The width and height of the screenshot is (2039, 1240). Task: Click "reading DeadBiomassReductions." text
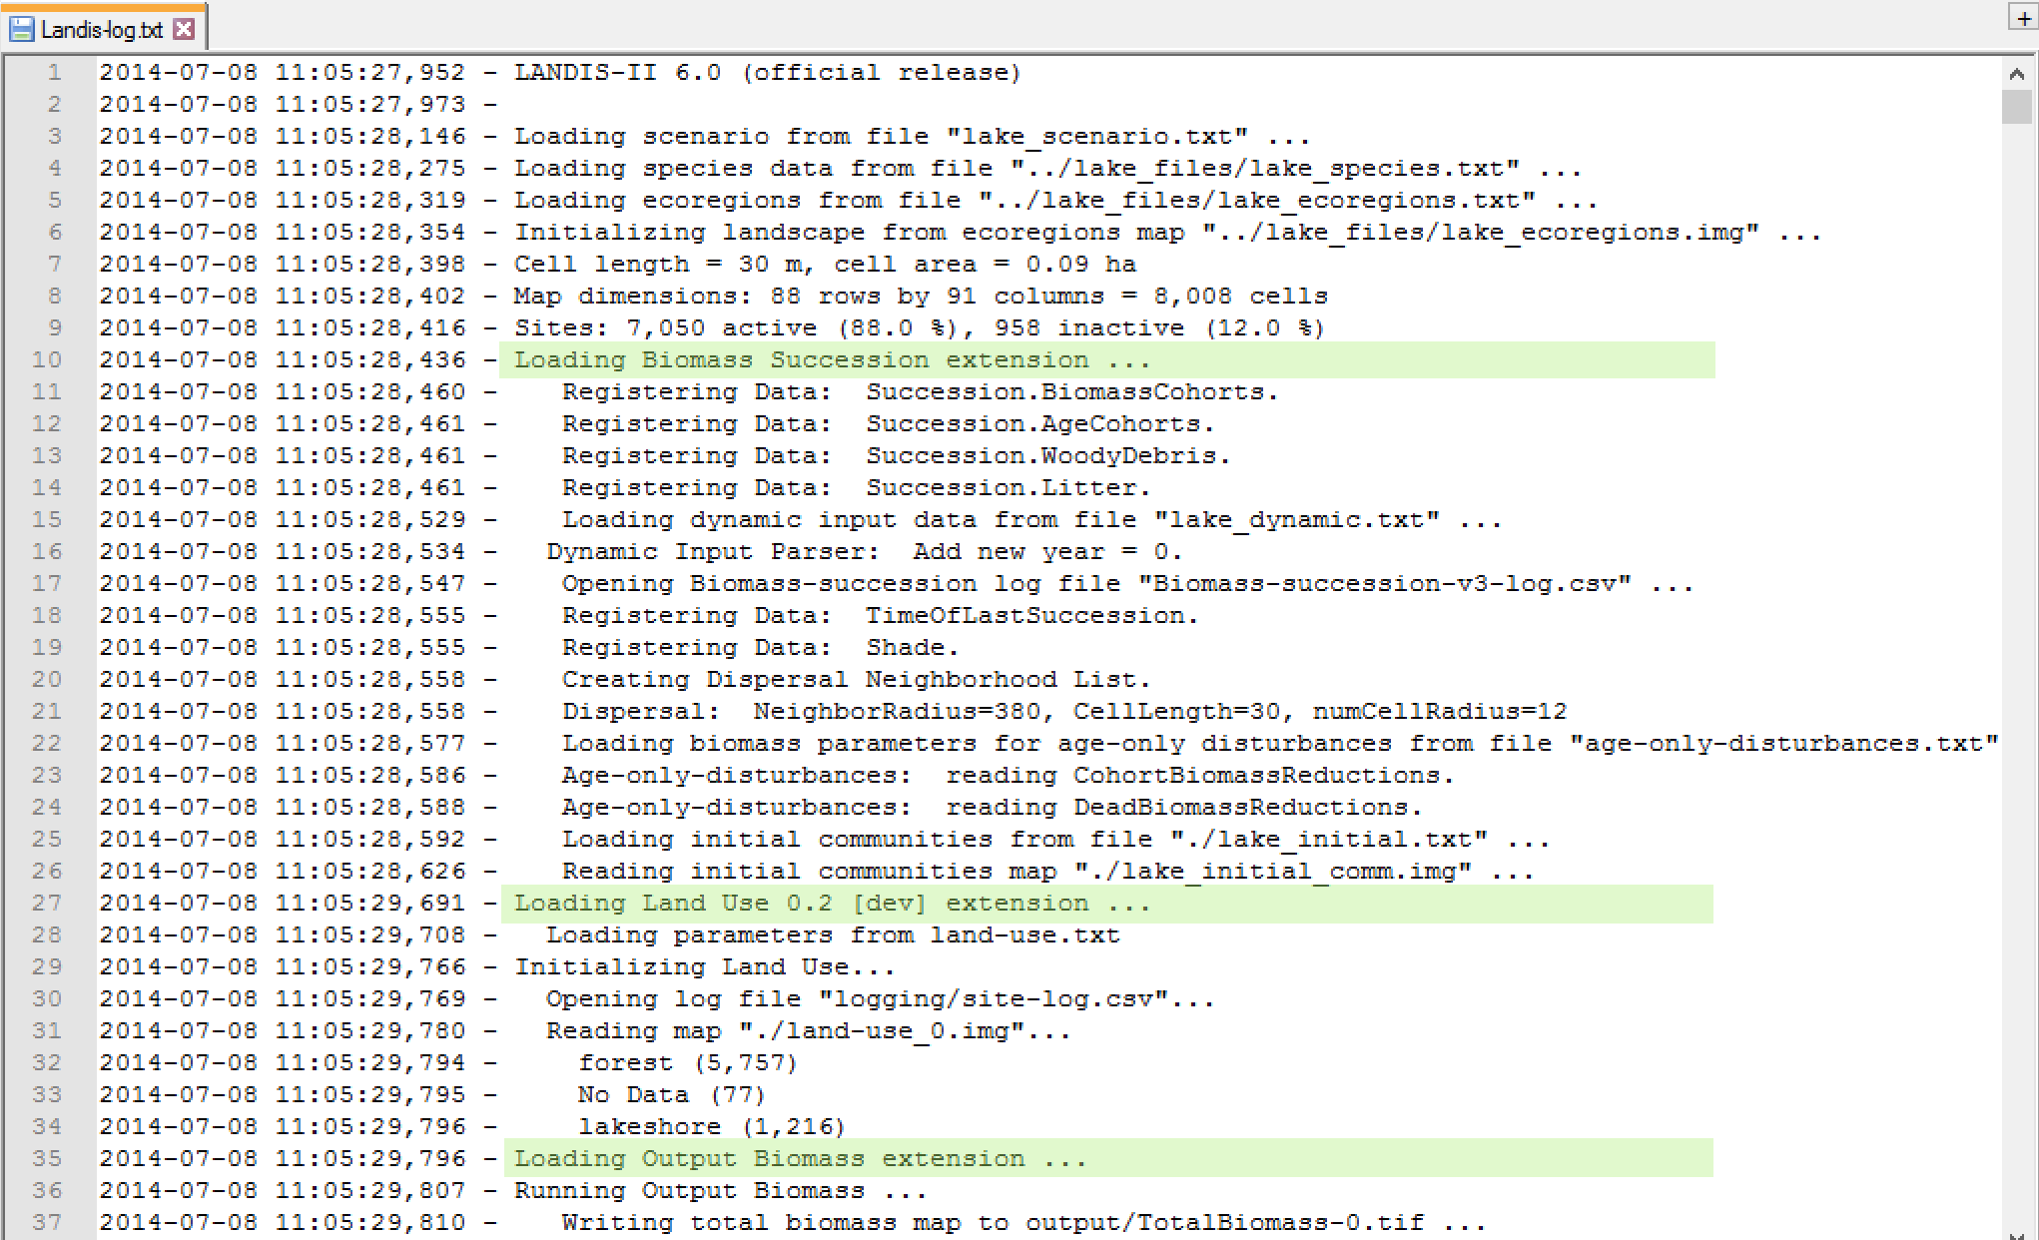1184,807
